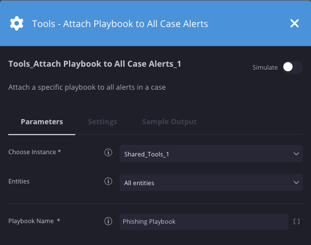Click the Choose Instance field label

(35, 152)
